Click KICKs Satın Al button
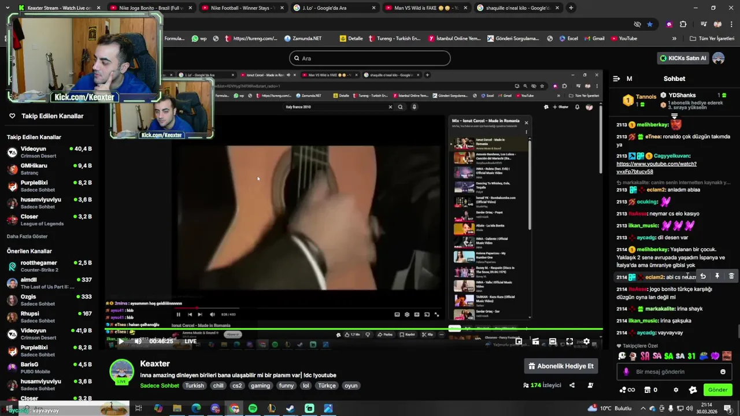This screenshot has height=416, width=740. 683,58
